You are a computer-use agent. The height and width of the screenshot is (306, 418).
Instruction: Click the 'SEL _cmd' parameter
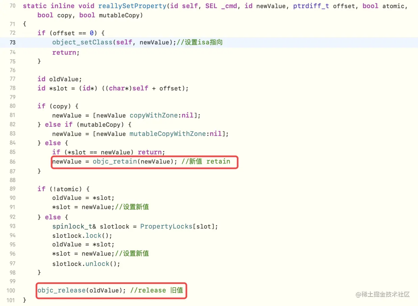point(221,6)
